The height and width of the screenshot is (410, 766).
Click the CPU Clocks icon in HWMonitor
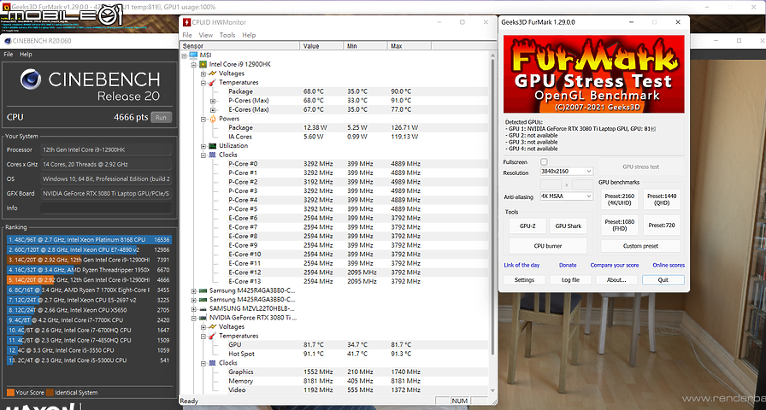[x=213, y=155]
